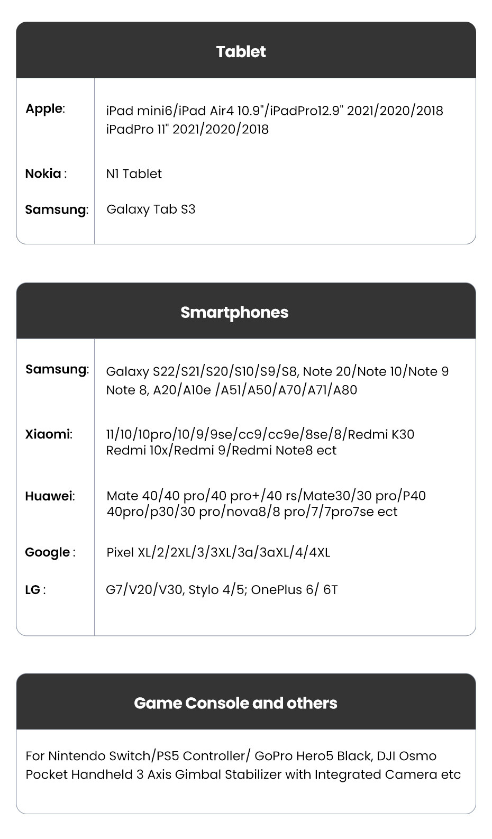The height and width of the screenshot is (839, 492).
Task: Click the iPad mini6 compatibility line
Action: pos(274,111)
